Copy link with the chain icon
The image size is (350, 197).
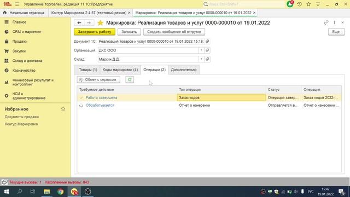[x=326, y=22]
